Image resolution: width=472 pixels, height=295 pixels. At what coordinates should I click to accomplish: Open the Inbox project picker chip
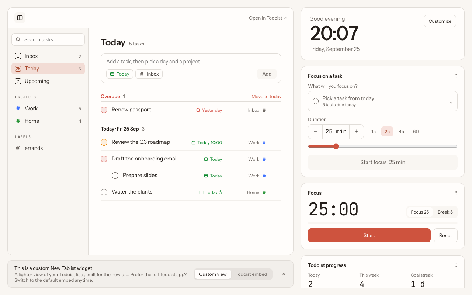tap(149, 74)
